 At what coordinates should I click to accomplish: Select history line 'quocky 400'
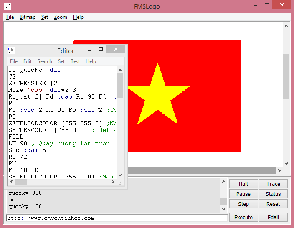tap(25, 206)
